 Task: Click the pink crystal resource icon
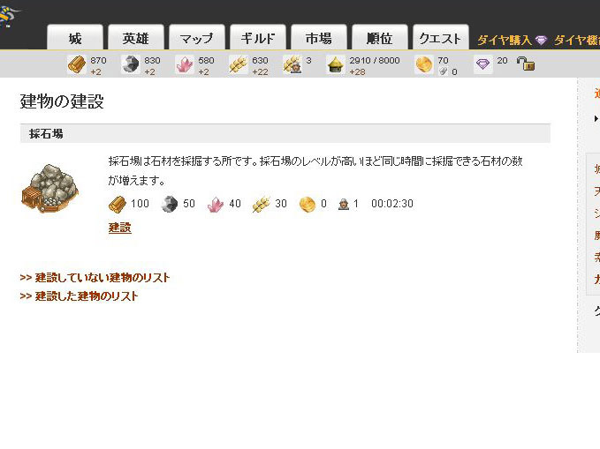184,64
